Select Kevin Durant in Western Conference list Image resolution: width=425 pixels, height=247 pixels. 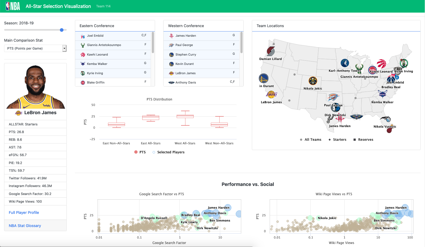tap(202, 64)
